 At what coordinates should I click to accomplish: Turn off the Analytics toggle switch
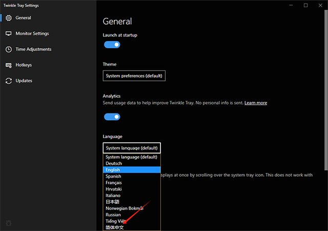[112, 117]
